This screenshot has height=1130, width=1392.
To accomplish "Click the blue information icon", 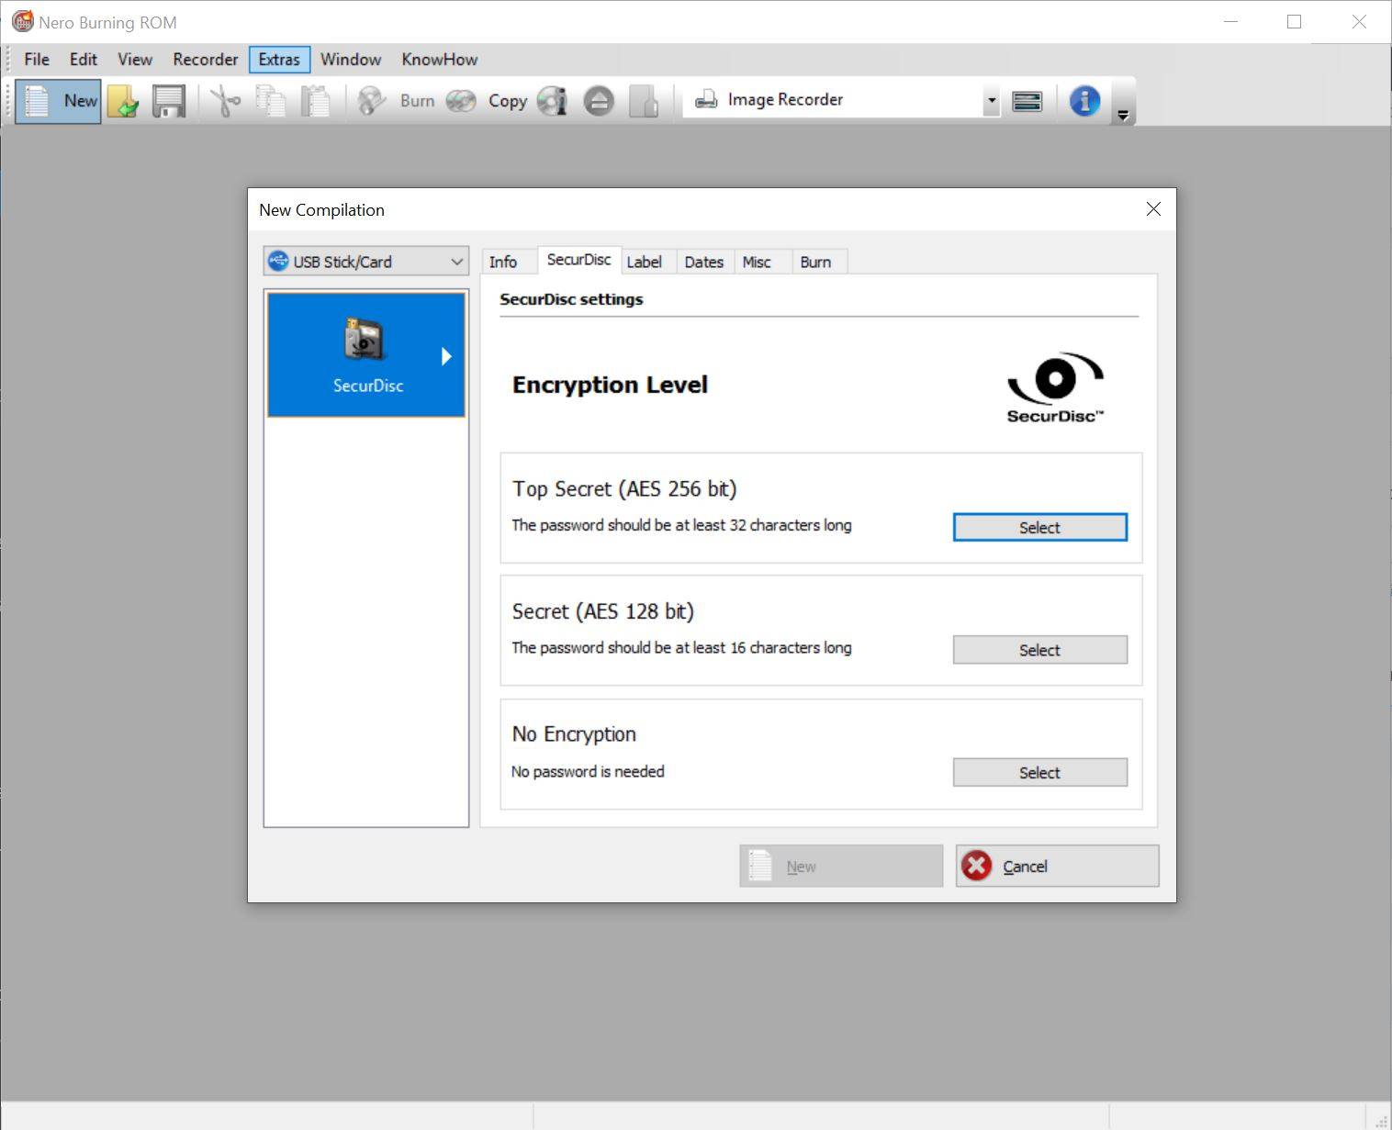I will pos(1084,101).
